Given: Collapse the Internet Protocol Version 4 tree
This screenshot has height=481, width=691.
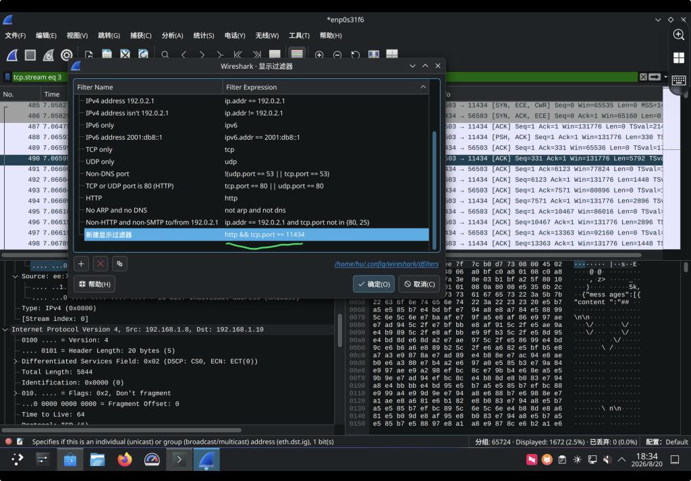Looking at the screenshot, I should pyautogui.click(x=5, y=330).
